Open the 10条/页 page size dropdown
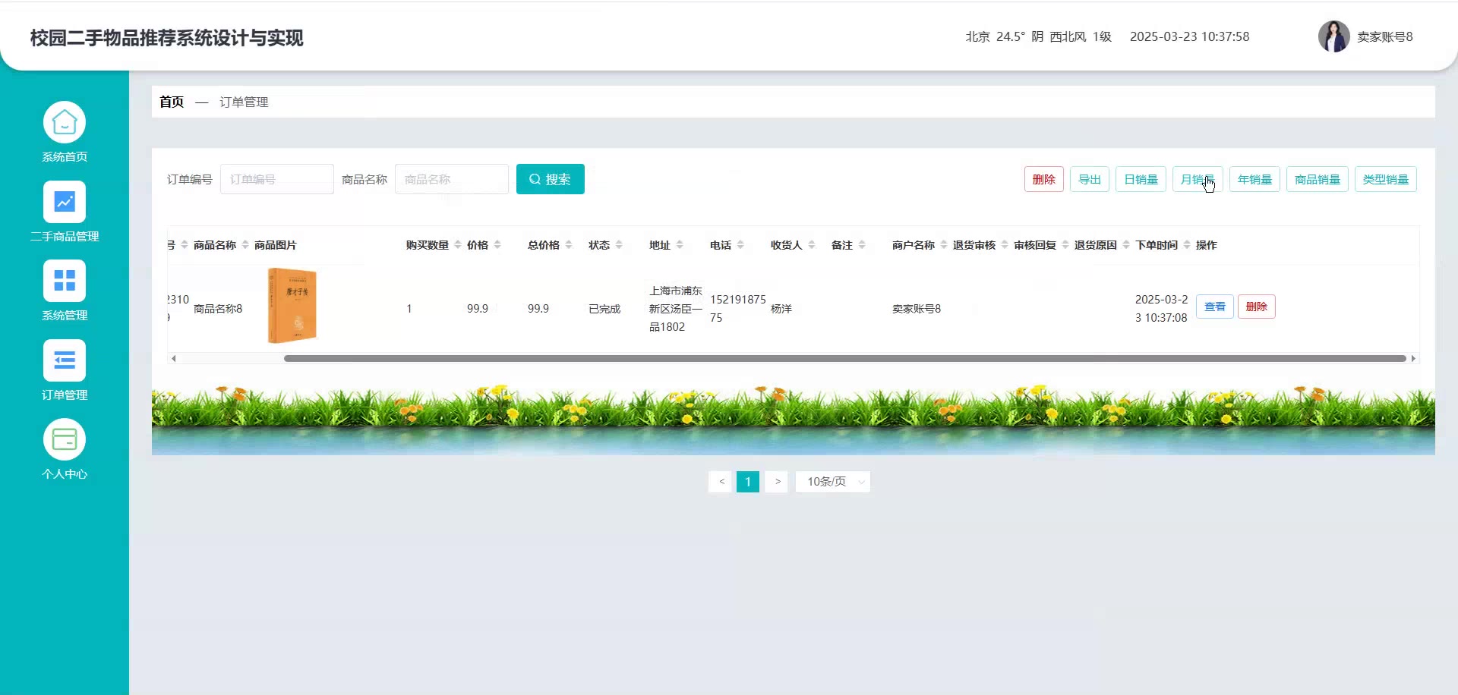Image resolution: width=1458 pixels, height=695 pixels. (833, 482)
